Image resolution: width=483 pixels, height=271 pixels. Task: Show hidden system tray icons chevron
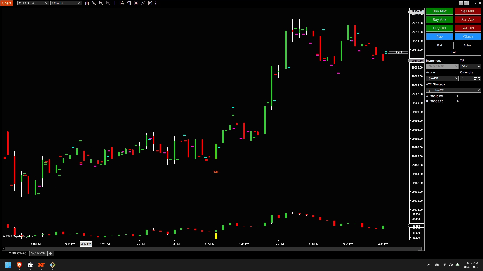[x=429, y=265]
